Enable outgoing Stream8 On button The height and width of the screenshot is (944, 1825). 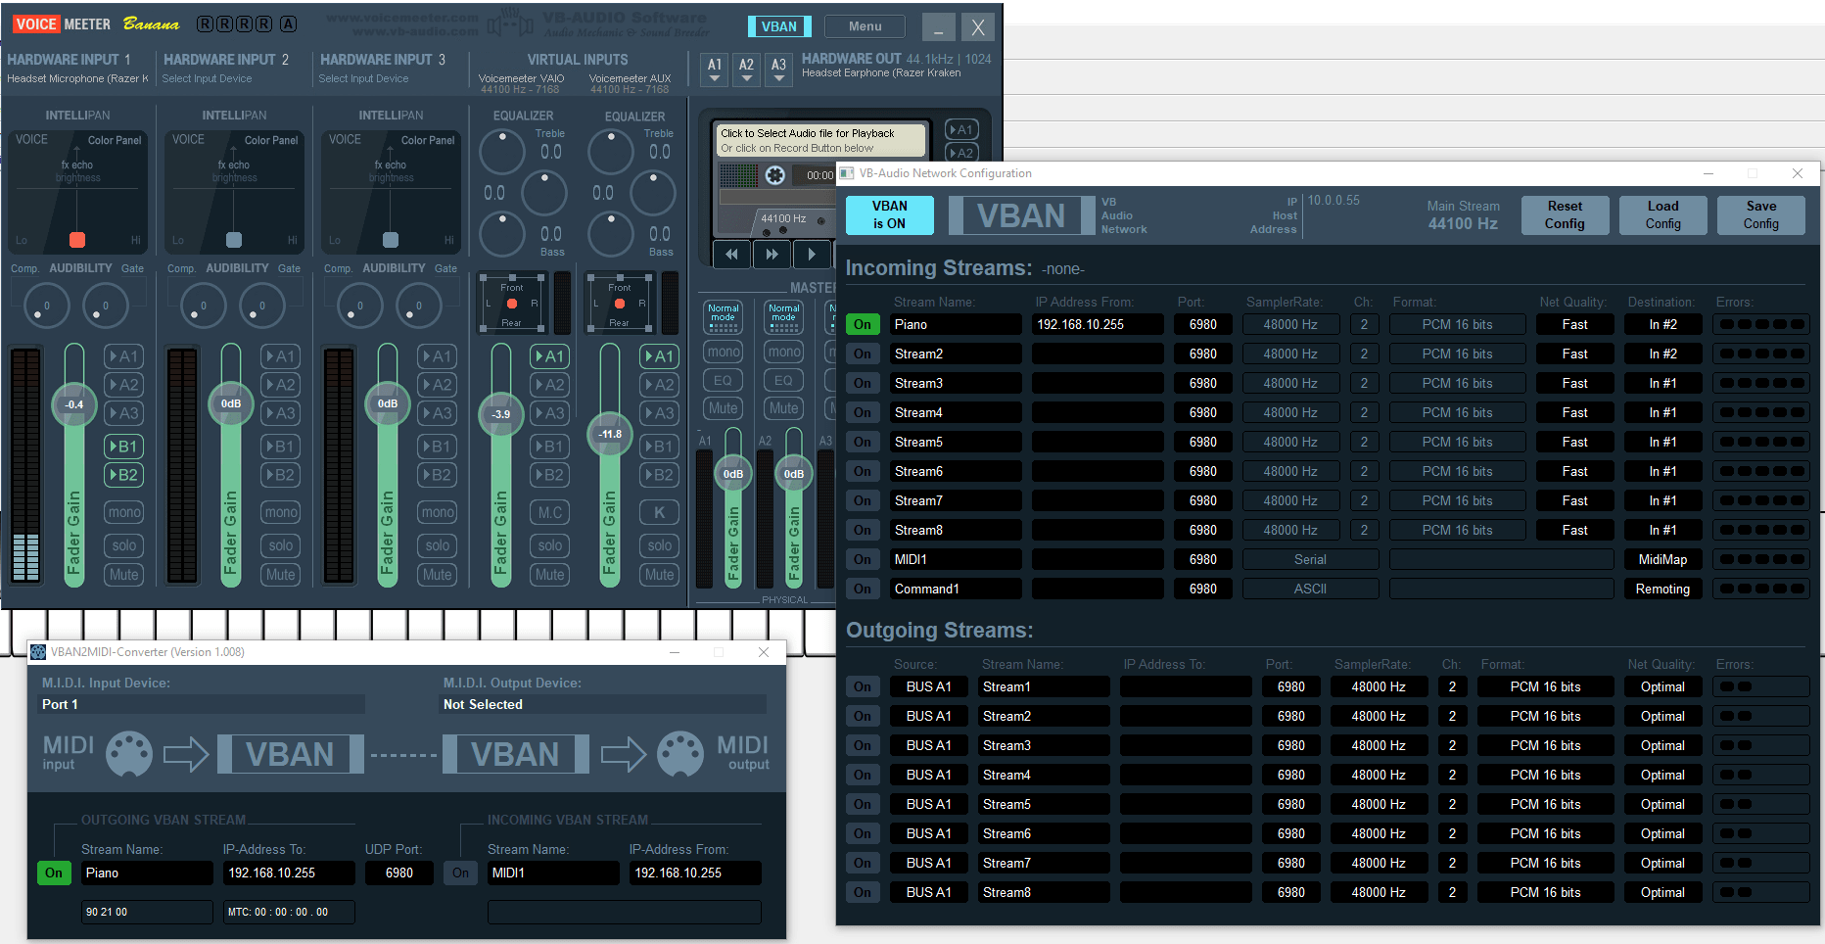[x=863, y=892]
